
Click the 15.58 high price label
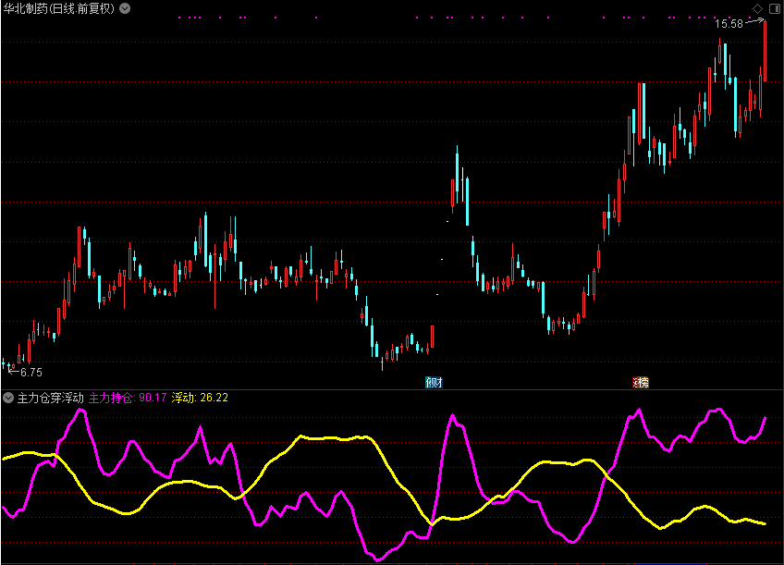(729, 24)
